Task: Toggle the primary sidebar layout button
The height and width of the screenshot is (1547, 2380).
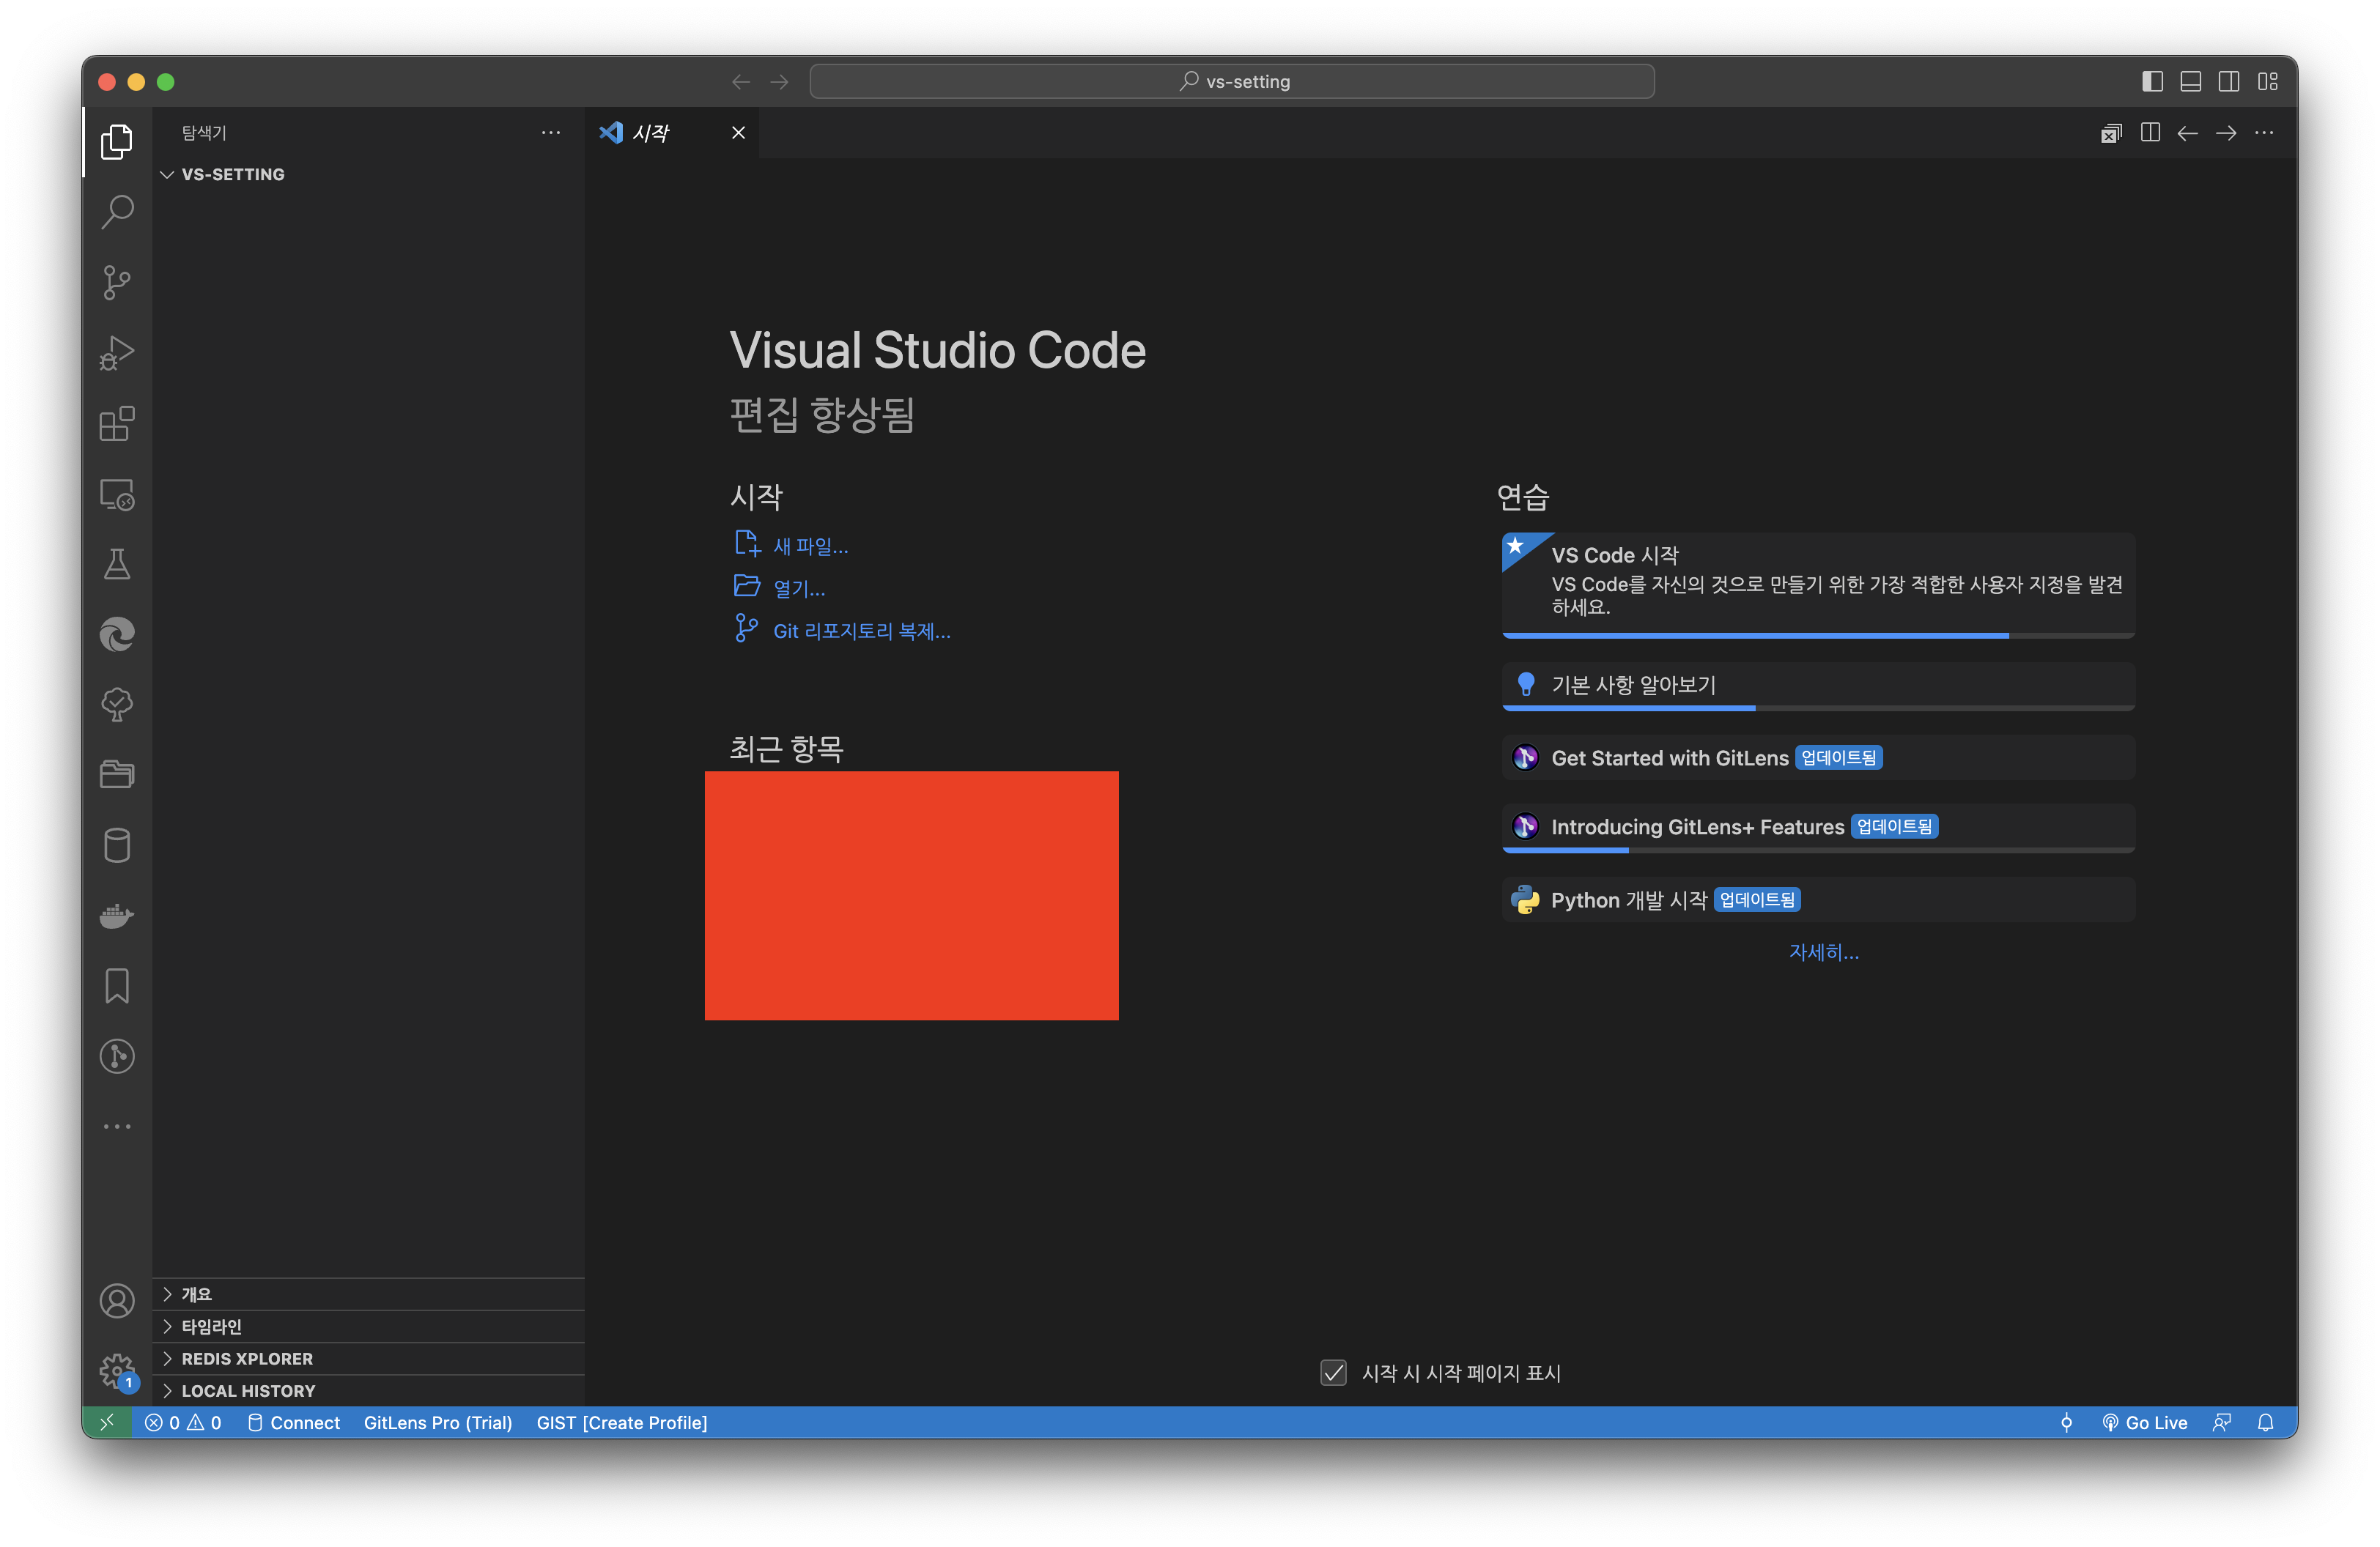Action: 2152,82
